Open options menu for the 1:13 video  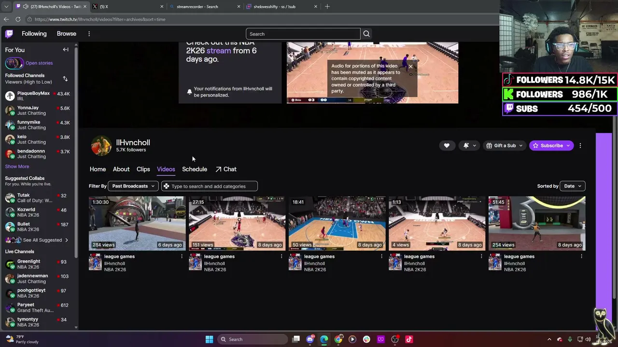pos(481,256)
